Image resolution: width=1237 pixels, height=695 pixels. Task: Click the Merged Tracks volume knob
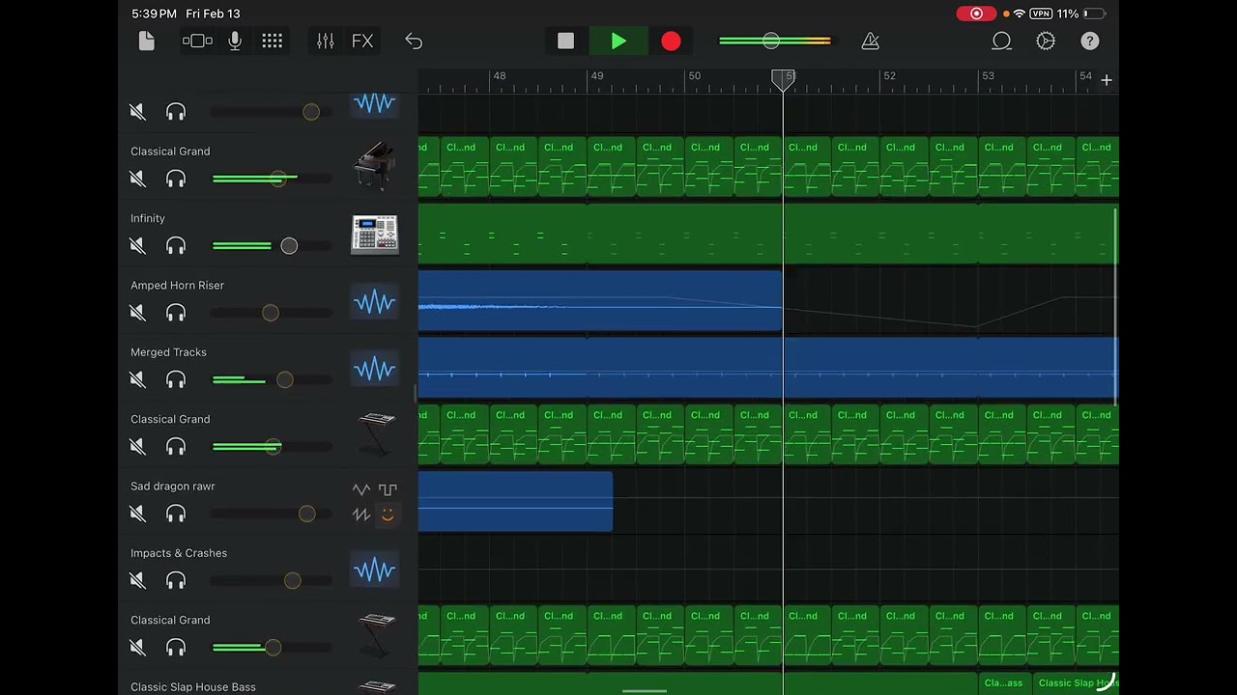[284, 380]
